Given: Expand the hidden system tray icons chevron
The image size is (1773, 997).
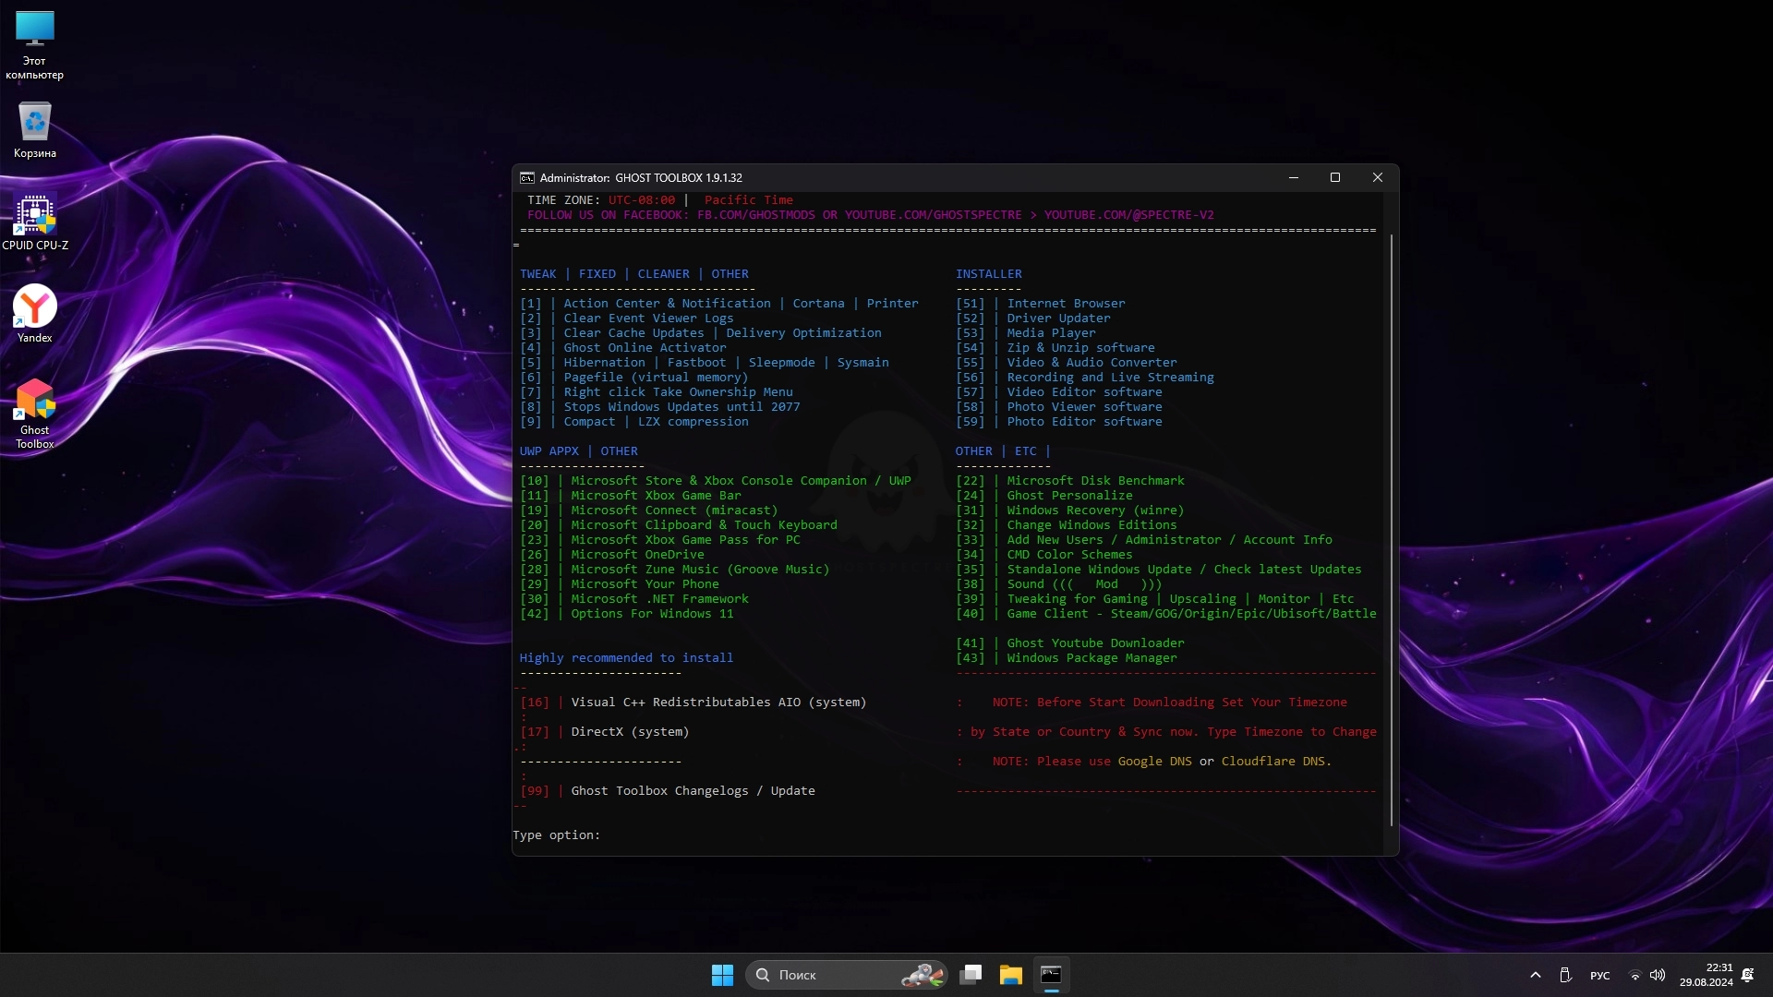Looking at the screenshot, I should [1536, 975].
